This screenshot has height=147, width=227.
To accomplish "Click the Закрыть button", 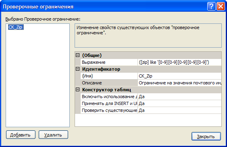I will click(206, 136).
